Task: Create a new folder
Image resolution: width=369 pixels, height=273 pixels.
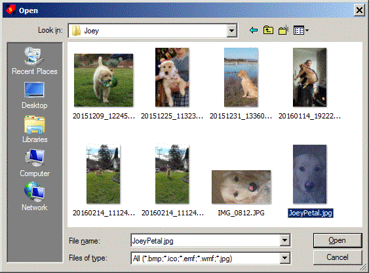Action: tap(284, 30)
